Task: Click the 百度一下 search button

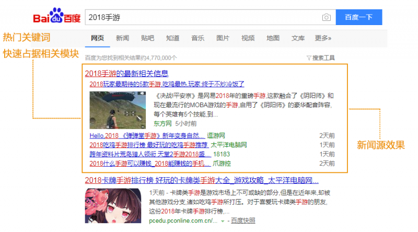Action: [358, 17]
